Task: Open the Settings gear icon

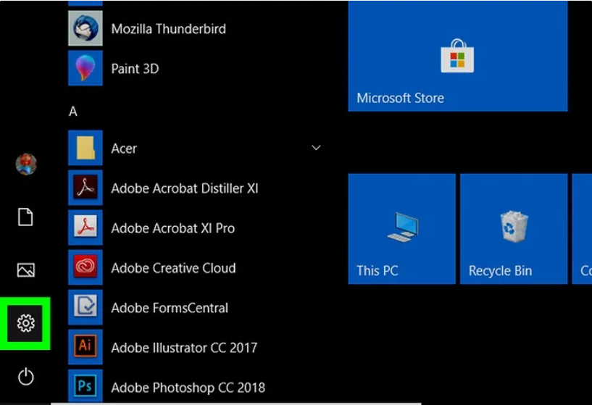Action: (25, 323)
